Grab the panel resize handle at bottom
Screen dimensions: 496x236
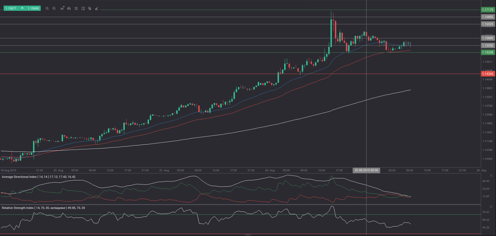(248, 234)
